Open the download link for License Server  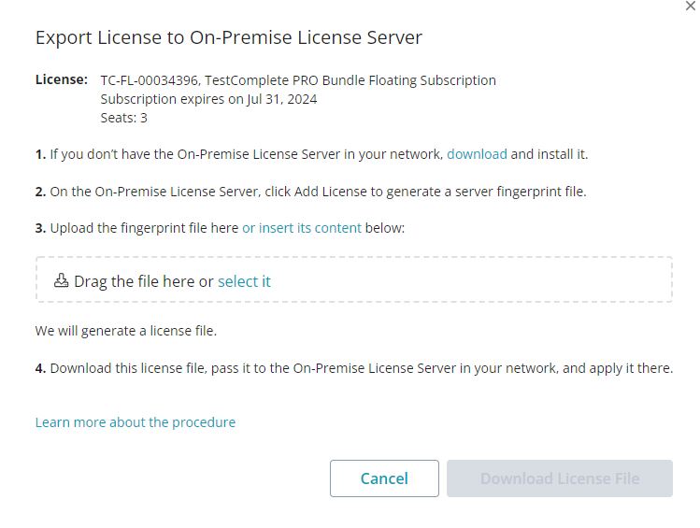tap(477, 154)
